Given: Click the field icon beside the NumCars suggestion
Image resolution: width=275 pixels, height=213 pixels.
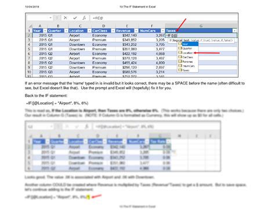Looking at the screenshot, I should click(x=180, y=66).
